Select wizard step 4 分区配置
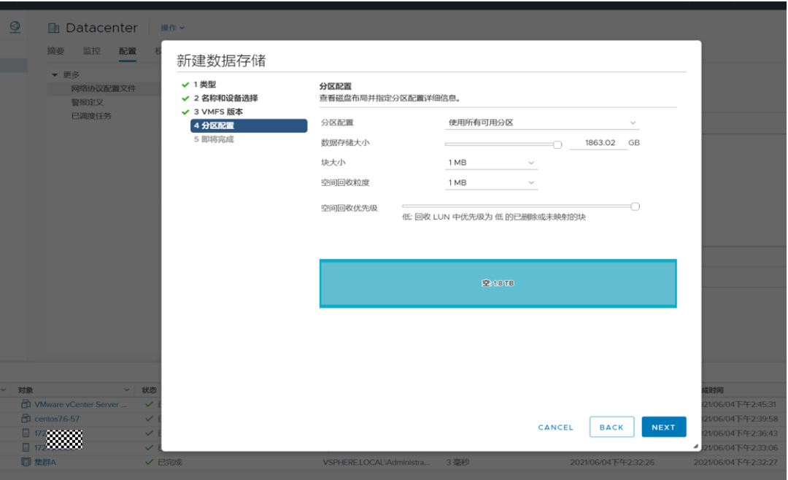 click(x=249, y=125)
